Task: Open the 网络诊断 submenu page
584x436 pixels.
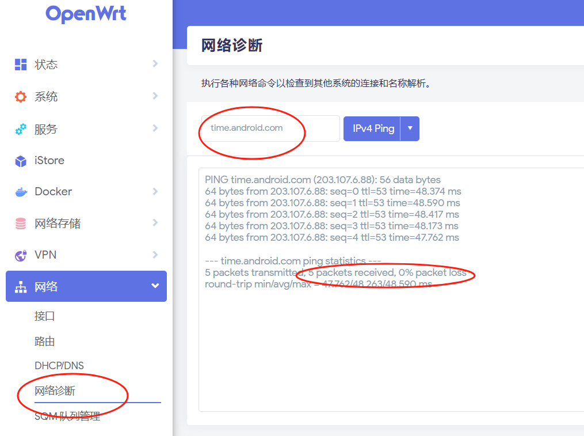Action: [x=55, y=390]
